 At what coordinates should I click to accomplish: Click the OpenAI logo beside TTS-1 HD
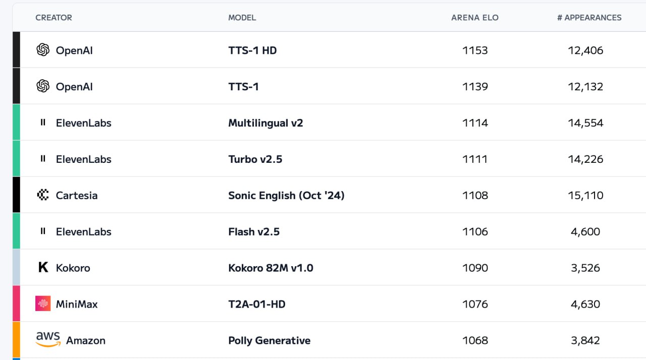click(43, 50)
